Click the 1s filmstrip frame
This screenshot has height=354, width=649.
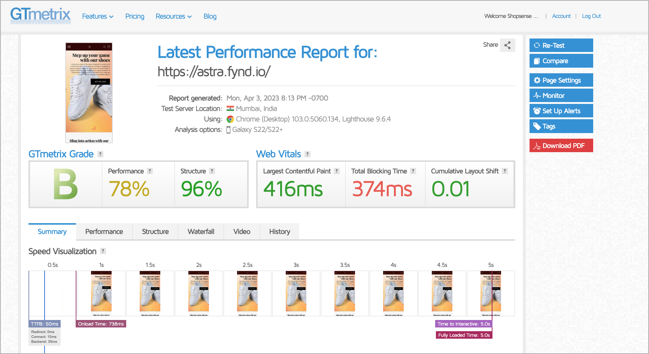pyautogui.click(x=101, y=293)
